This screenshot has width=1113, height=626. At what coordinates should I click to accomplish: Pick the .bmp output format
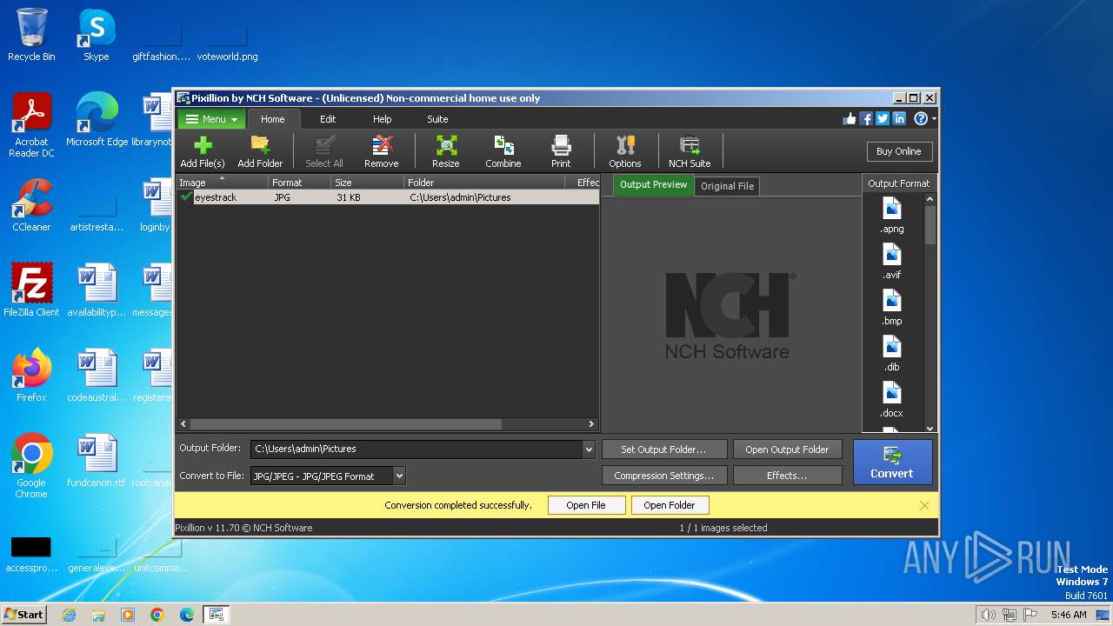point(892,307)
